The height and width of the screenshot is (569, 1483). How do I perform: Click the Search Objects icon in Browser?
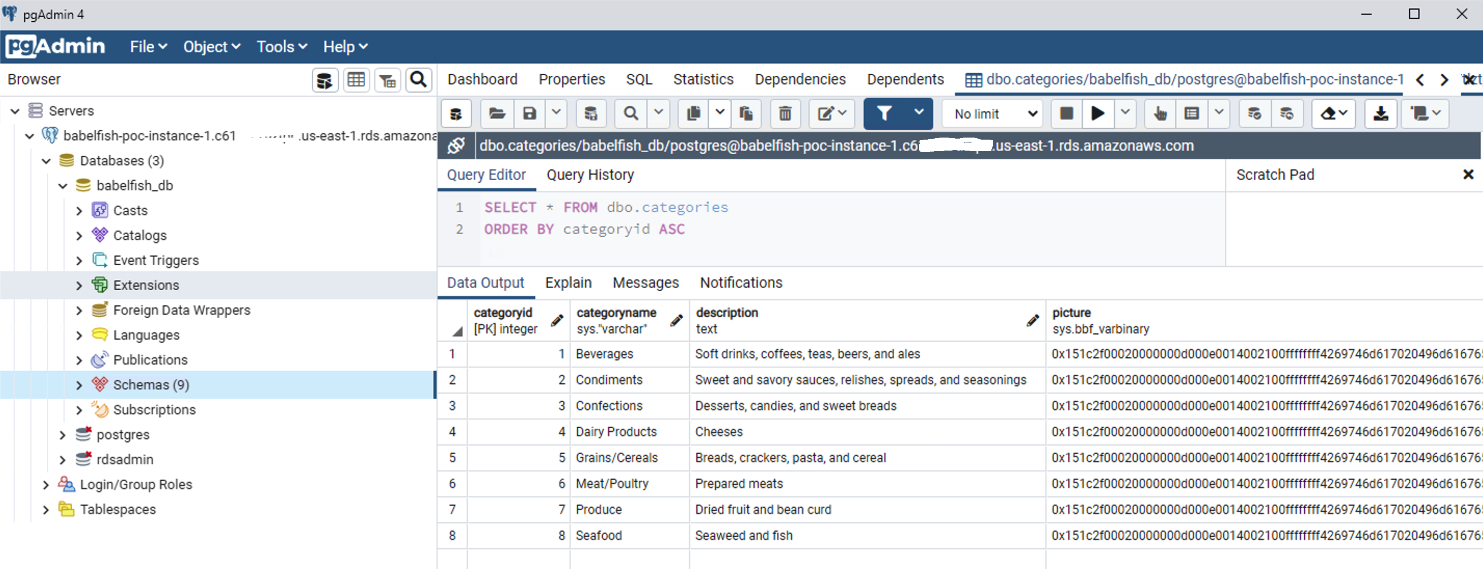tap(418, 80)
